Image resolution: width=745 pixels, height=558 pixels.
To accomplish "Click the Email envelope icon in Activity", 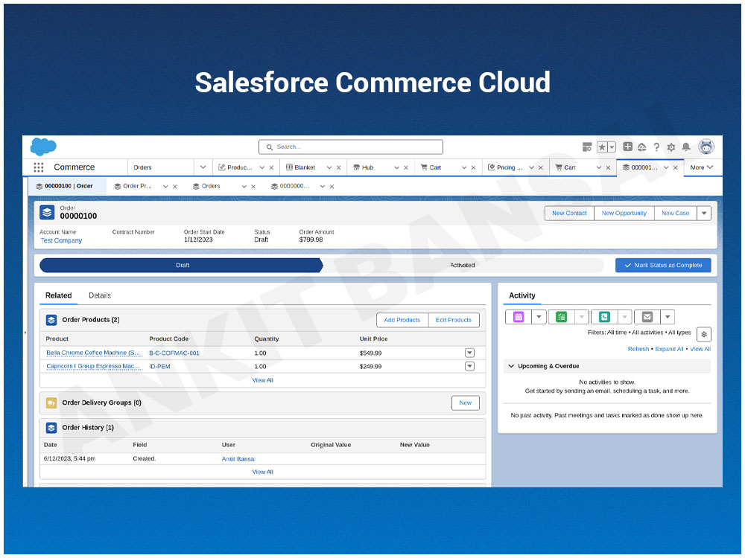I will pos(647,316).
